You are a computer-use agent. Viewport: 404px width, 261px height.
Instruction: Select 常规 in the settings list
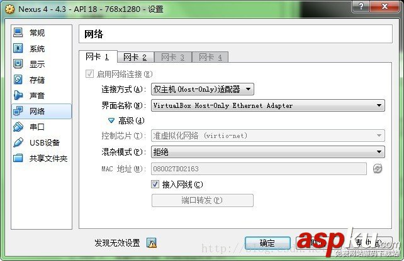pos(42,33)
